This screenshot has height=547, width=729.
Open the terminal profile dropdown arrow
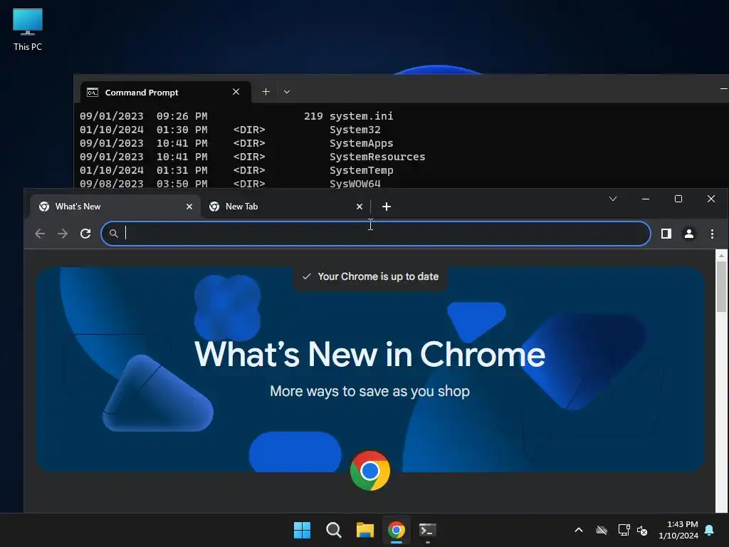click(287, 92)
